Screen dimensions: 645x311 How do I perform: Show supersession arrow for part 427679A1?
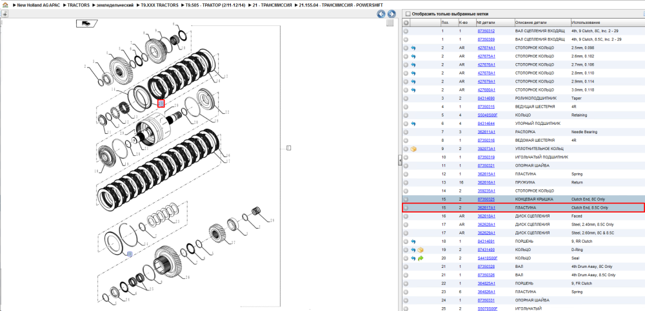coord(413,81)
